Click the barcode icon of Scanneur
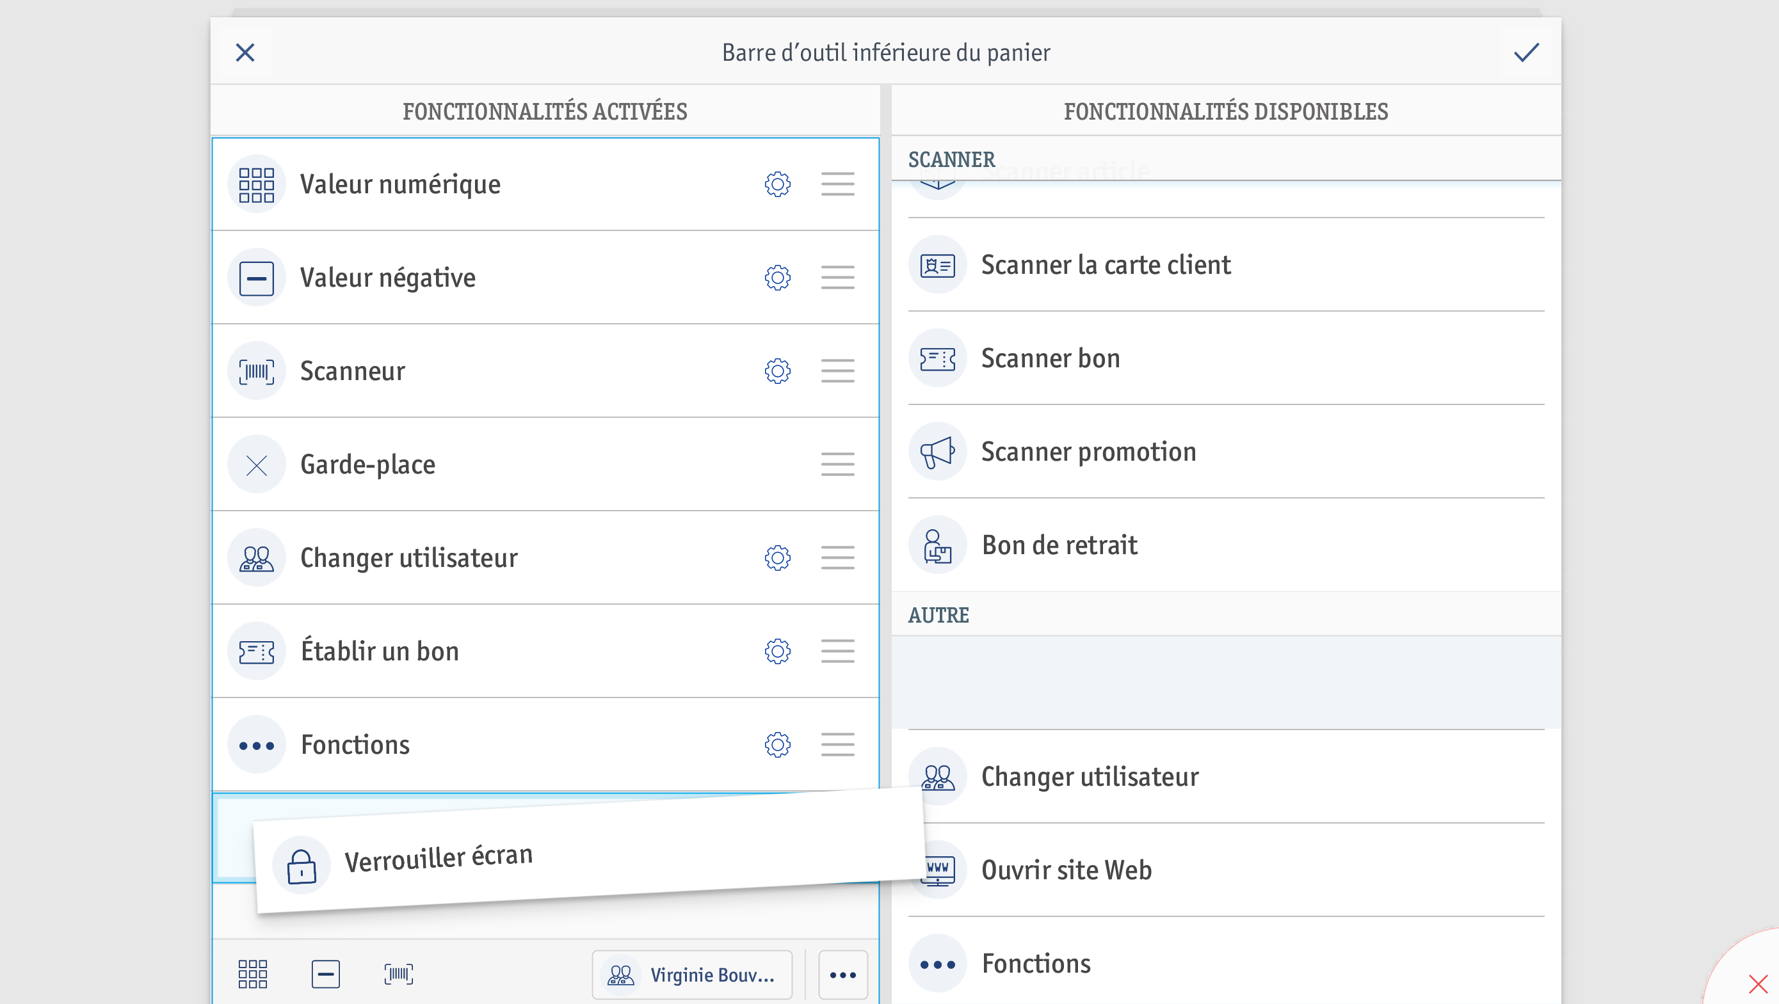The image size is (1779, 1004). [x=256, y=371]
